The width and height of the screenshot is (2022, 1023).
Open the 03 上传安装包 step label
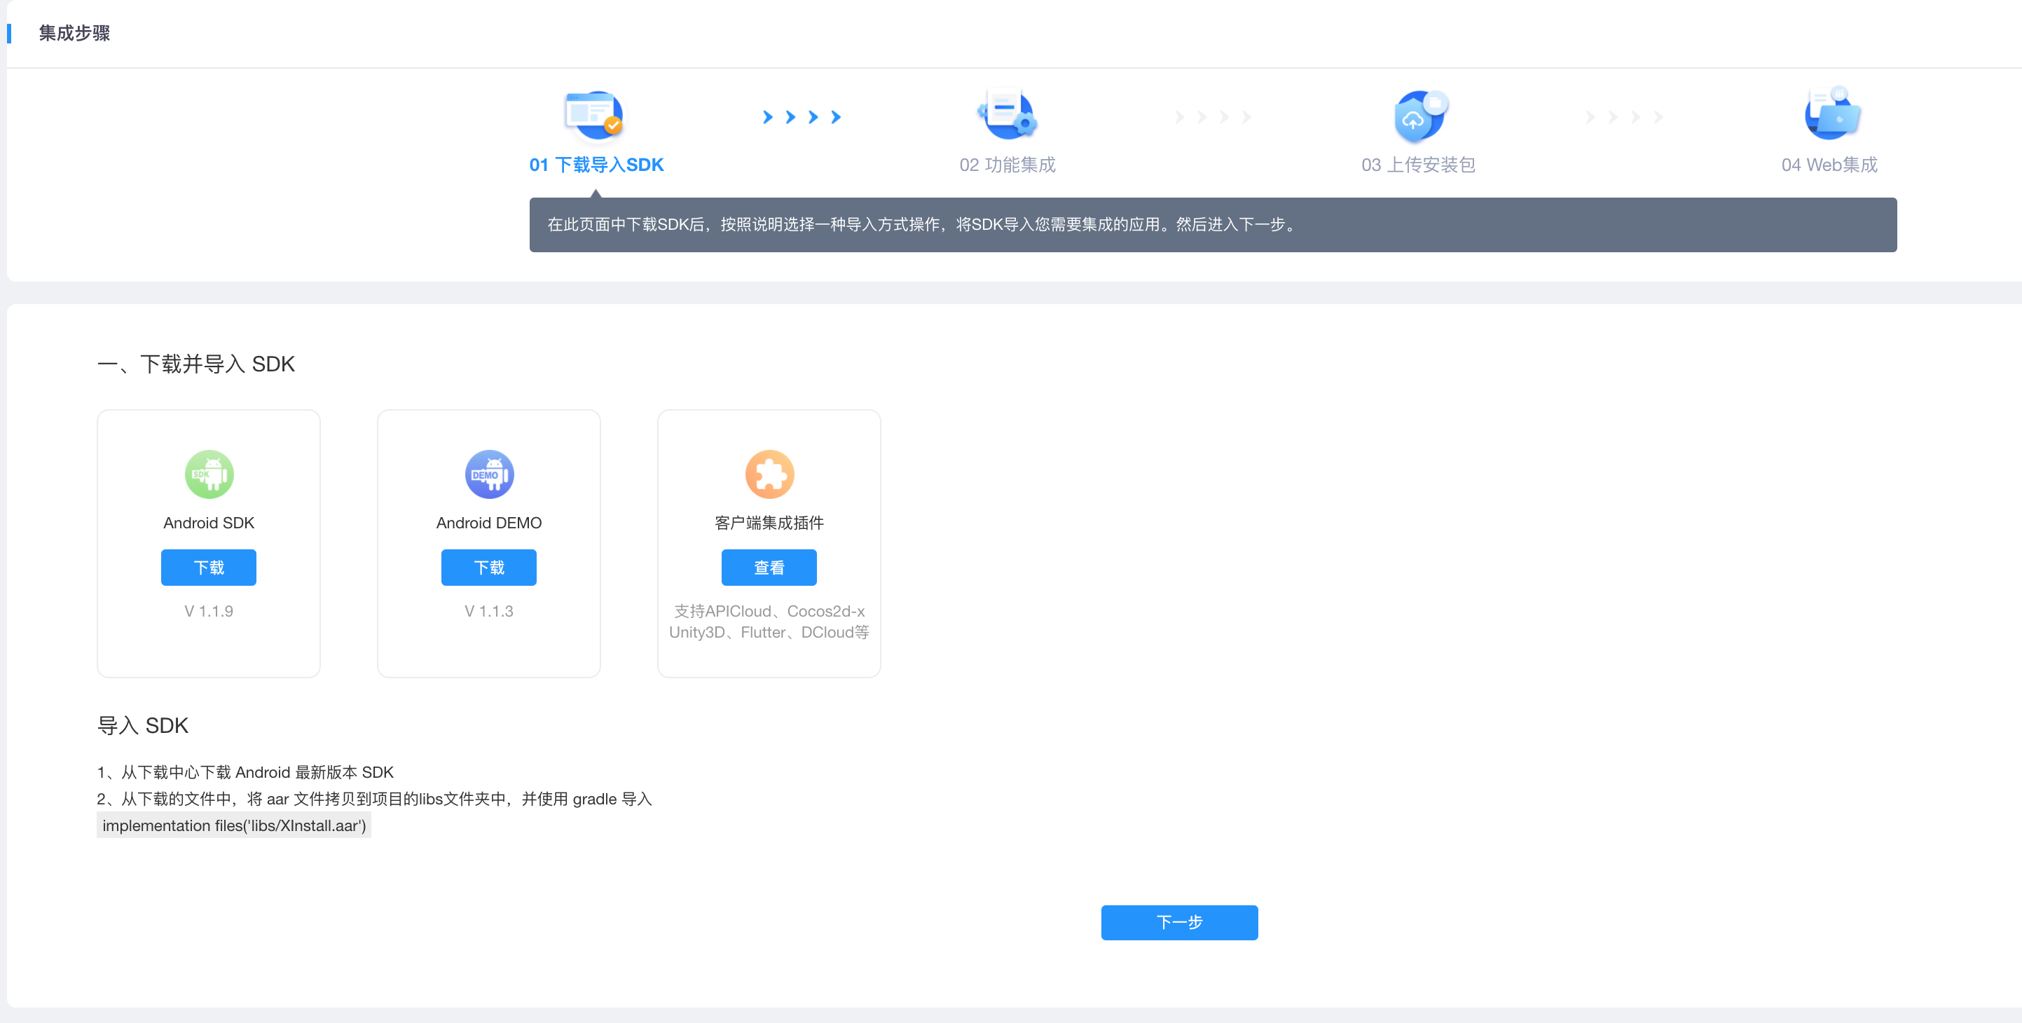coord(1417,165)
